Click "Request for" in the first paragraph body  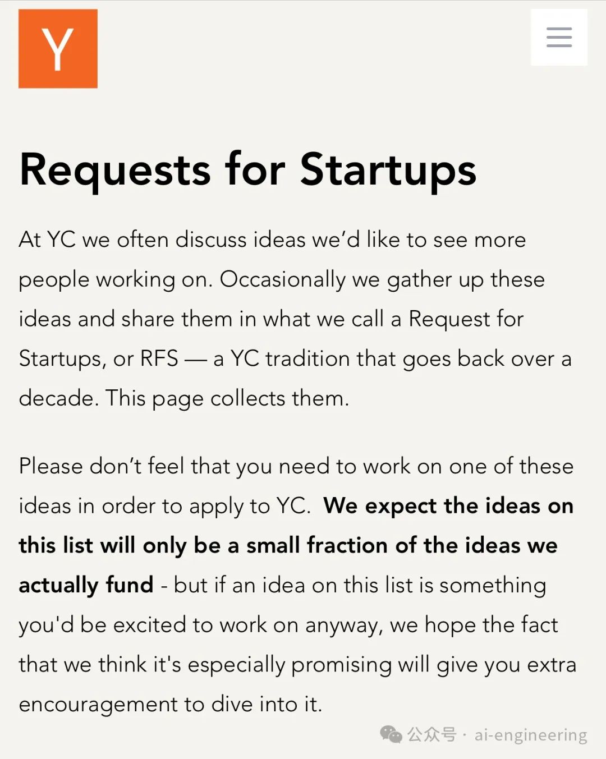(x=466, y=319)
